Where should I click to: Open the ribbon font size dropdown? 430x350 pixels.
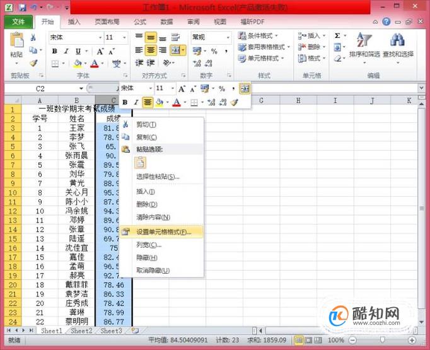124,37
